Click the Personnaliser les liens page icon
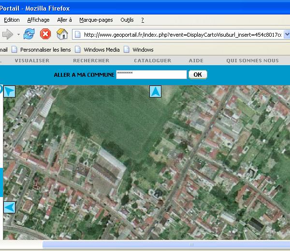The image size is (290, 251). pos(14,50)
